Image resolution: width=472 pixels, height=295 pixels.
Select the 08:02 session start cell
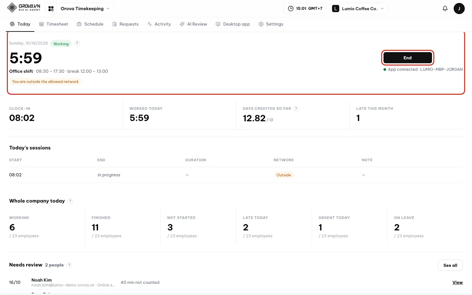tap(15, 175)
